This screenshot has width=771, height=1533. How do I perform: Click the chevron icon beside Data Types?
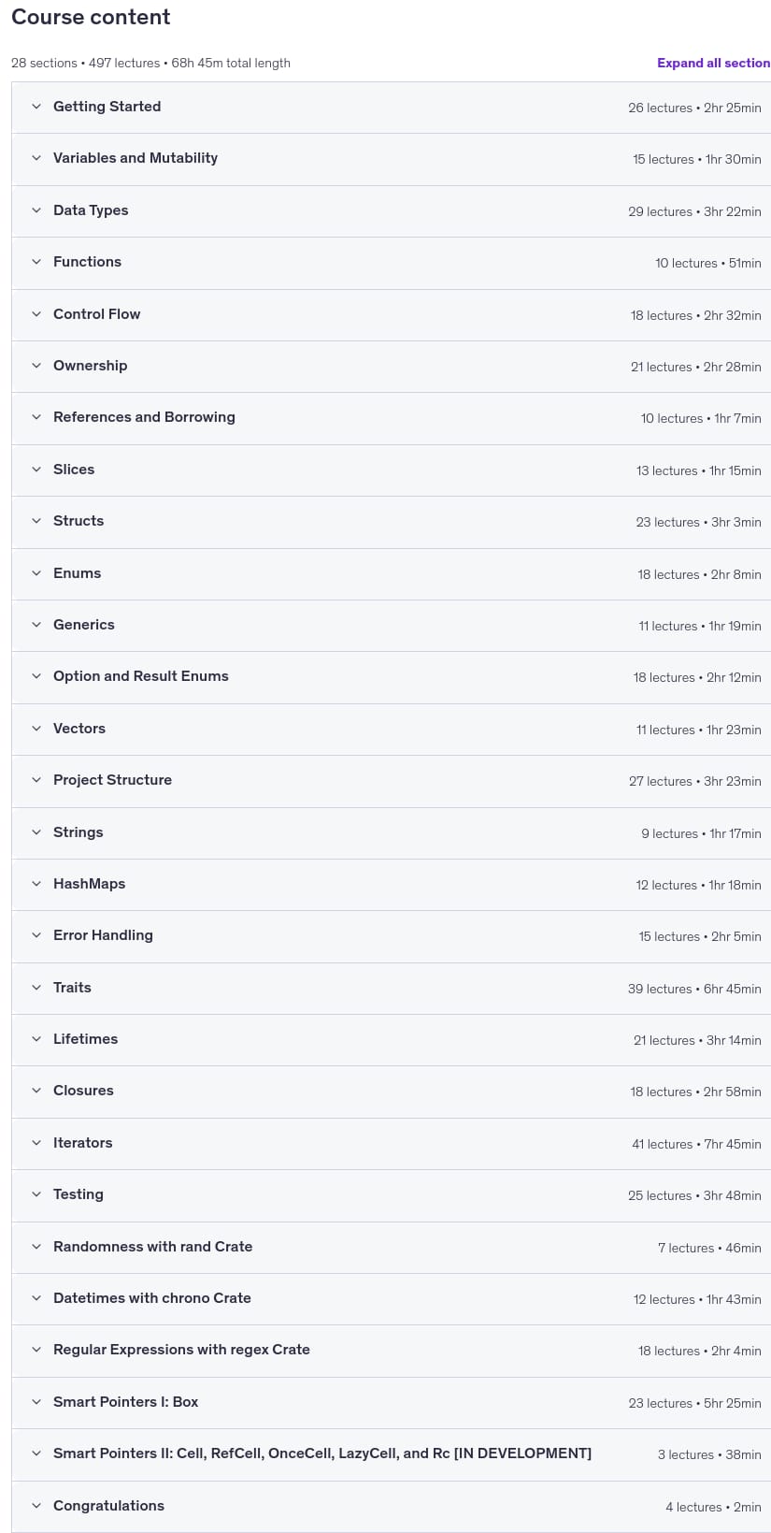pyautogui.click(x=36, y=210)
